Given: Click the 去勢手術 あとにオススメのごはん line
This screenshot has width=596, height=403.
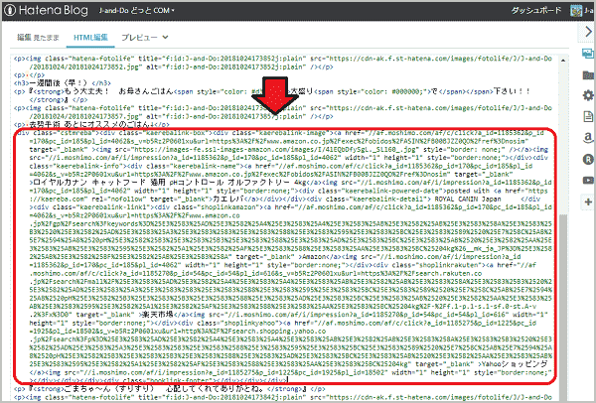Looking at the screenshot, I should click(x=91, y=125).
